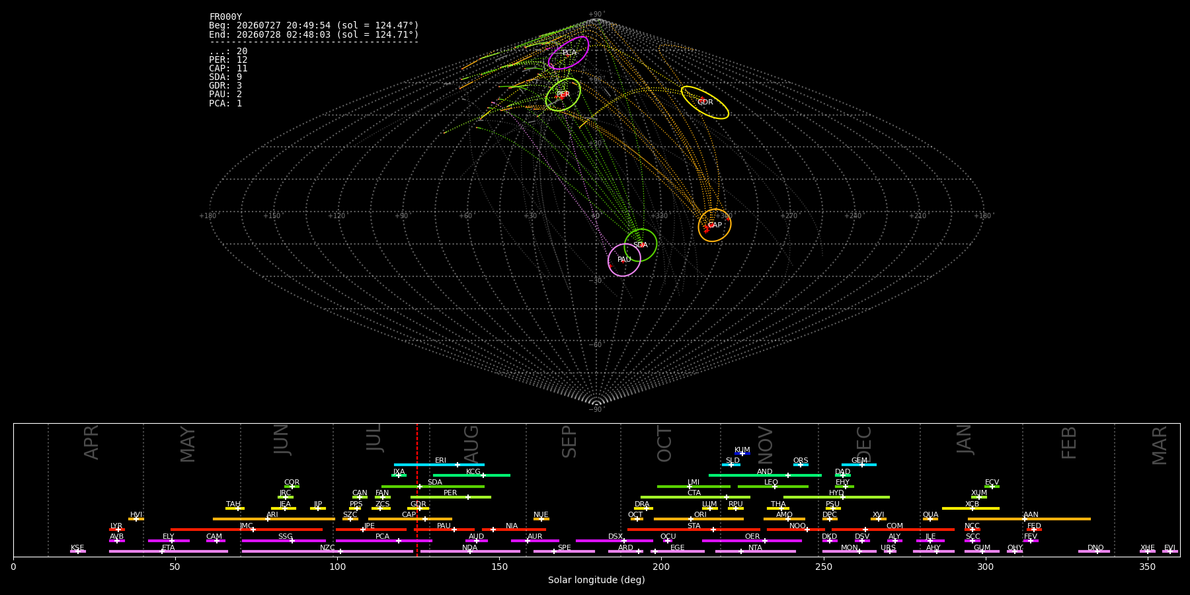Click the CAP radiant circle marker
Image resolution: width=1190 pixels, height=595 pixels.
[x=715, y=225]
